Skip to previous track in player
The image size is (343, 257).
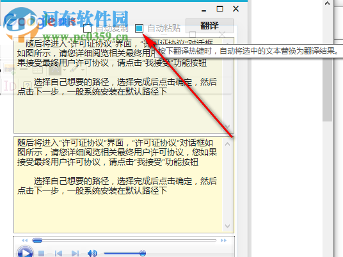coord(58,254)
